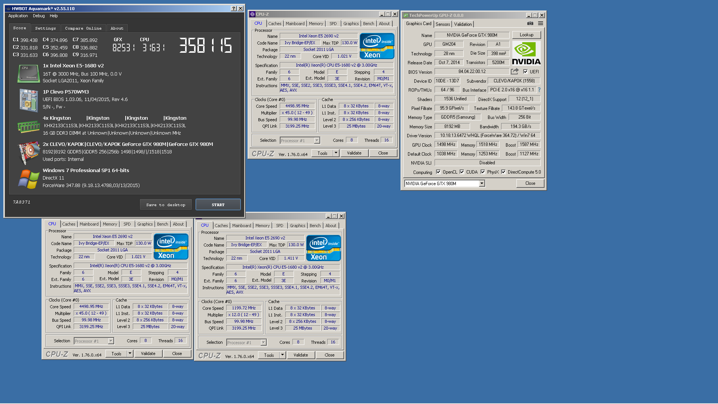The width and height of the screenshot is (718, 404).
Task: Expand the Tools dropdown arrow in top CPU-Z
Action: [336, 153]
